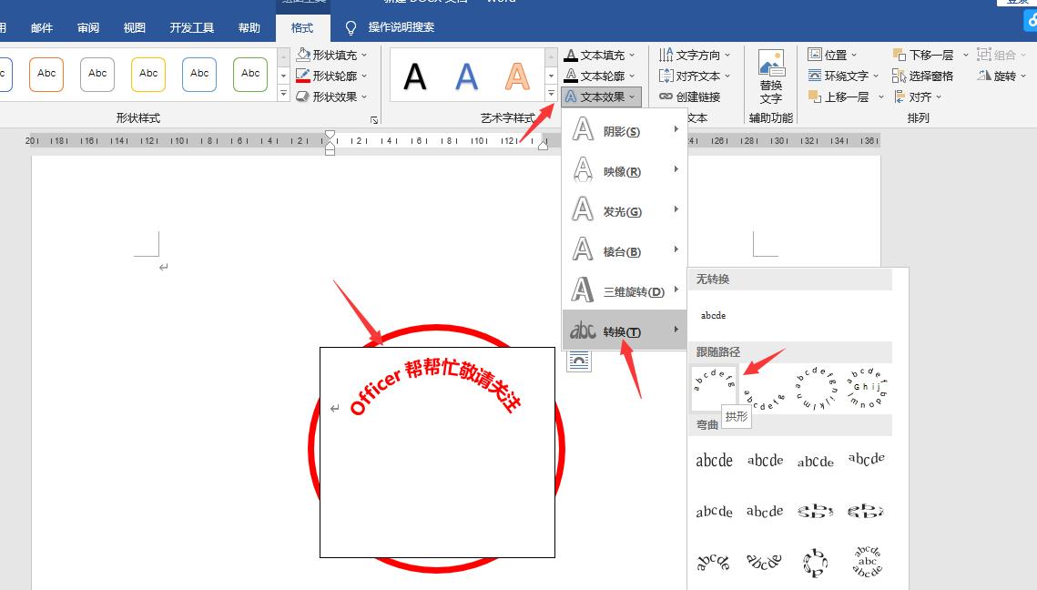Open the 开发工具 (Developer) tab
Screen dimensions: 1037x590
click(x=191, y=27)
